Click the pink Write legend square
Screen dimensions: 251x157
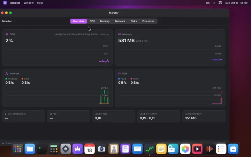click(x=131, y=78)
